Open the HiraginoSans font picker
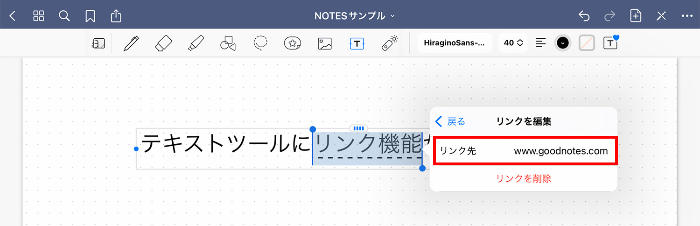 (455, 43)
